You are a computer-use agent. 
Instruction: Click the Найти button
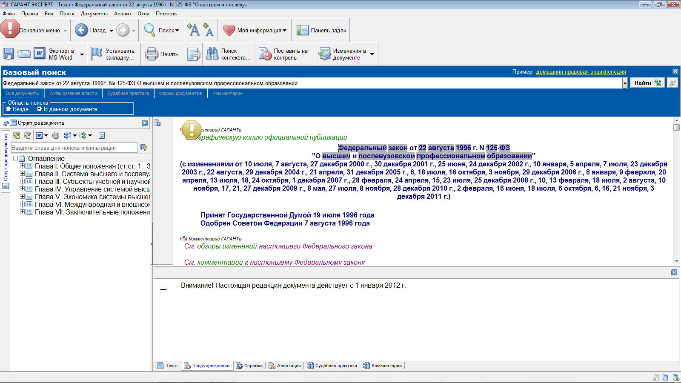tap(647, 83)
